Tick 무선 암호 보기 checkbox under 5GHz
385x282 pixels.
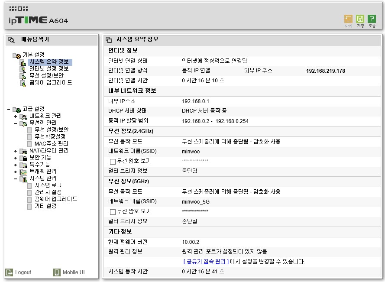point(113,212)
